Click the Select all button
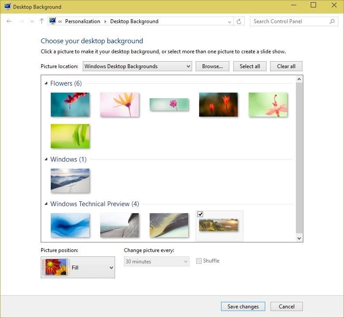 (249, 66)
